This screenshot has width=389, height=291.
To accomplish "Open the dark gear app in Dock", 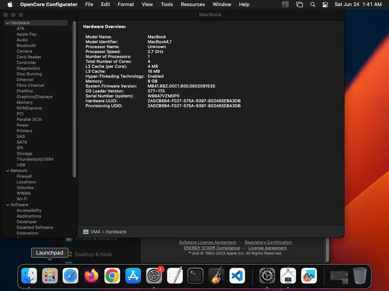I will 267,275.
